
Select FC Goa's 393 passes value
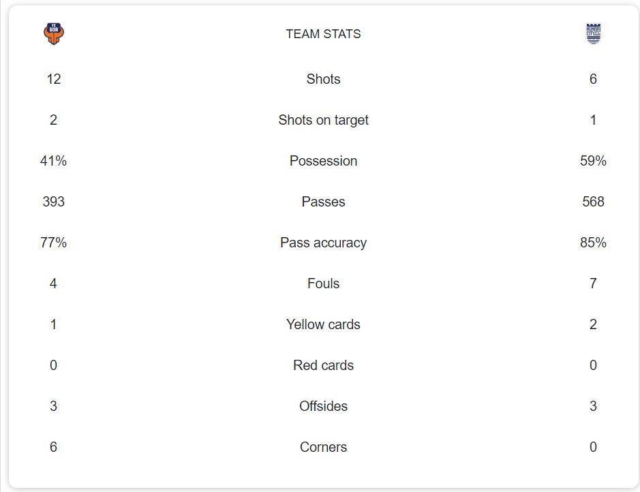(x=54, y=202)
